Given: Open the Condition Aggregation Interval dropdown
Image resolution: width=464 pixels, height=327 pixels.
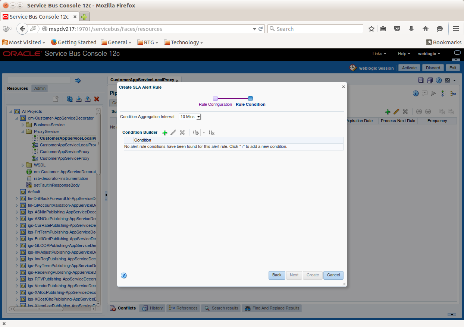Looking at the screenshot, I should click(x=190, y=117).
